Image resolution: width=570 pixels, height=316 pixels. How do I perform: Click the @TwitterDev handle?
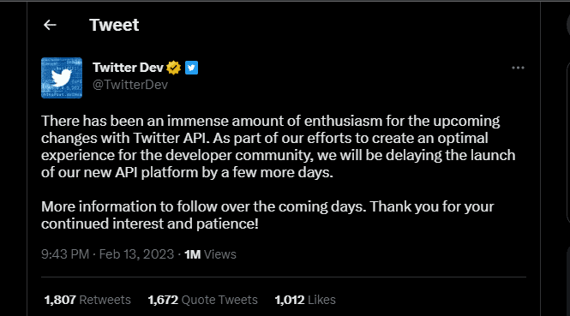(x=130, y=85)
